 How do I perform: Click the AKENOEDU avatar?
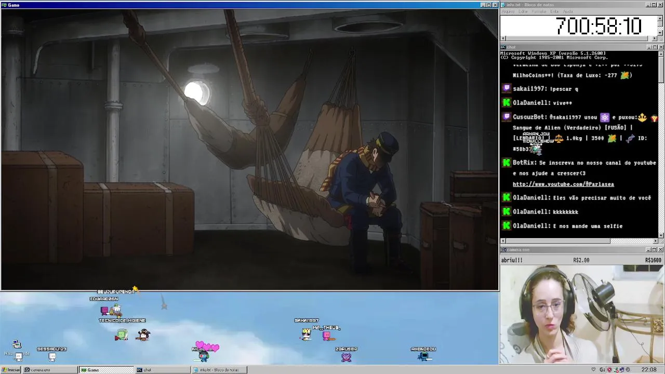424,356
